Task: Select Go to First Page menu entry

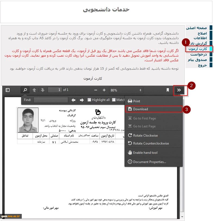Action: [153, 118]
